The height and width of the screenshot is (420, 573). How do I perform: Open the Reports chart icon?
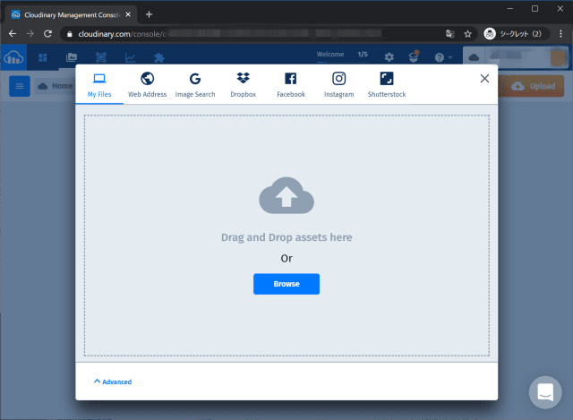click(x=130, y=57)
